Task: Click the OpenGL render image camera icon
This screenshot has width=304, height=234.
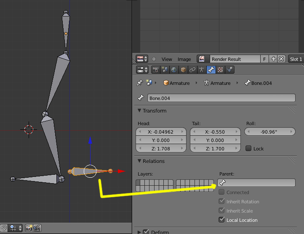Action: (x=29, y=228)
